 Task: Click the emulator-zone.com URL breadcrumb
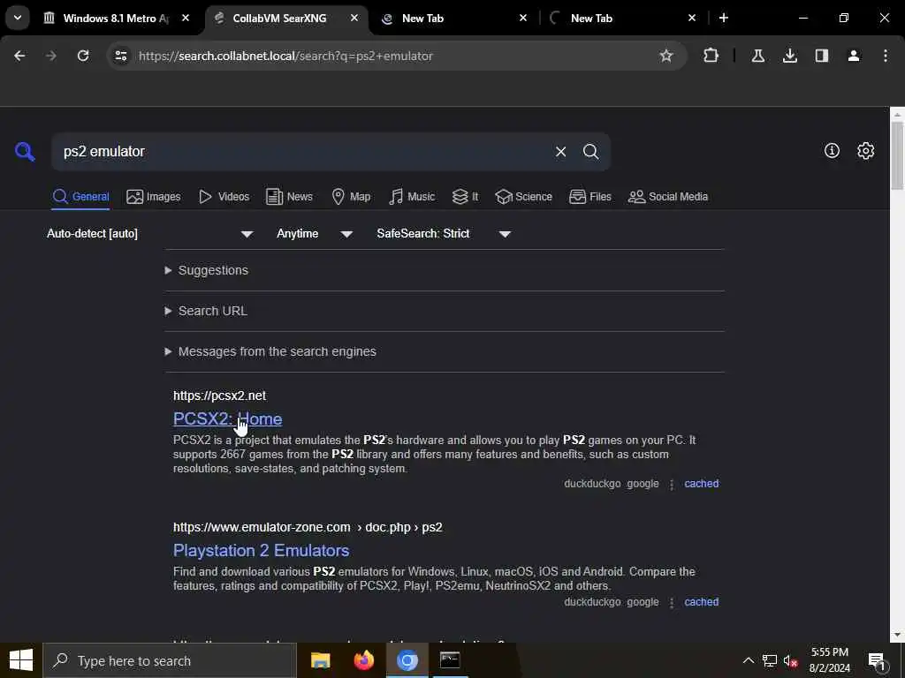[308, 527]
